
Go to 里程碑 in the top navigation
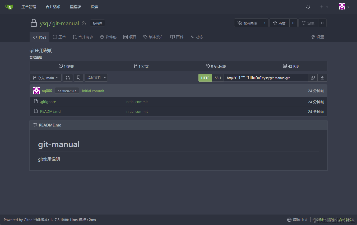tap(76, 7)
